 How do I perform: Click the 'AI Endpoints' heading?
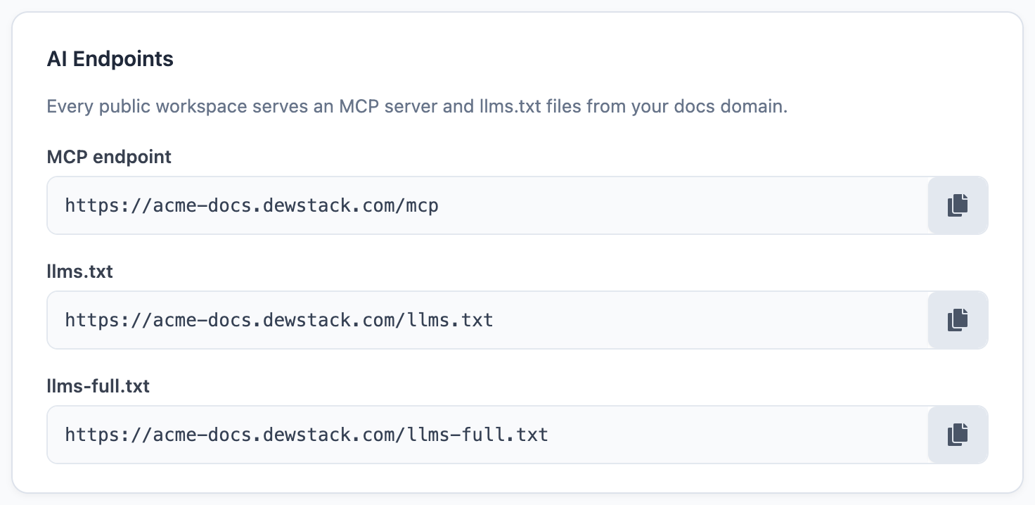click(x=110, y=59)
